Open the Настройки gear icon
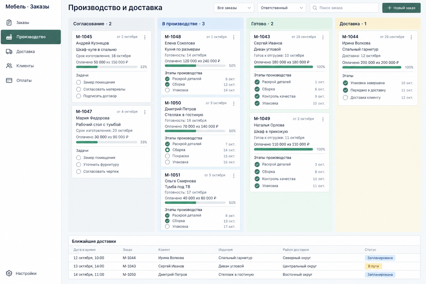 pyautogui.click(x=9, y=273)
